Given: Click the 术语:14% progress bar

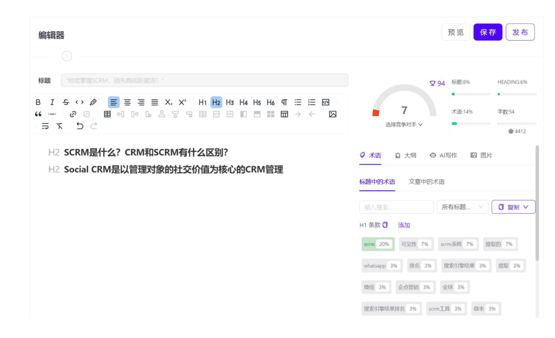Looking at the screenshot, I should [x=471, y=124].
